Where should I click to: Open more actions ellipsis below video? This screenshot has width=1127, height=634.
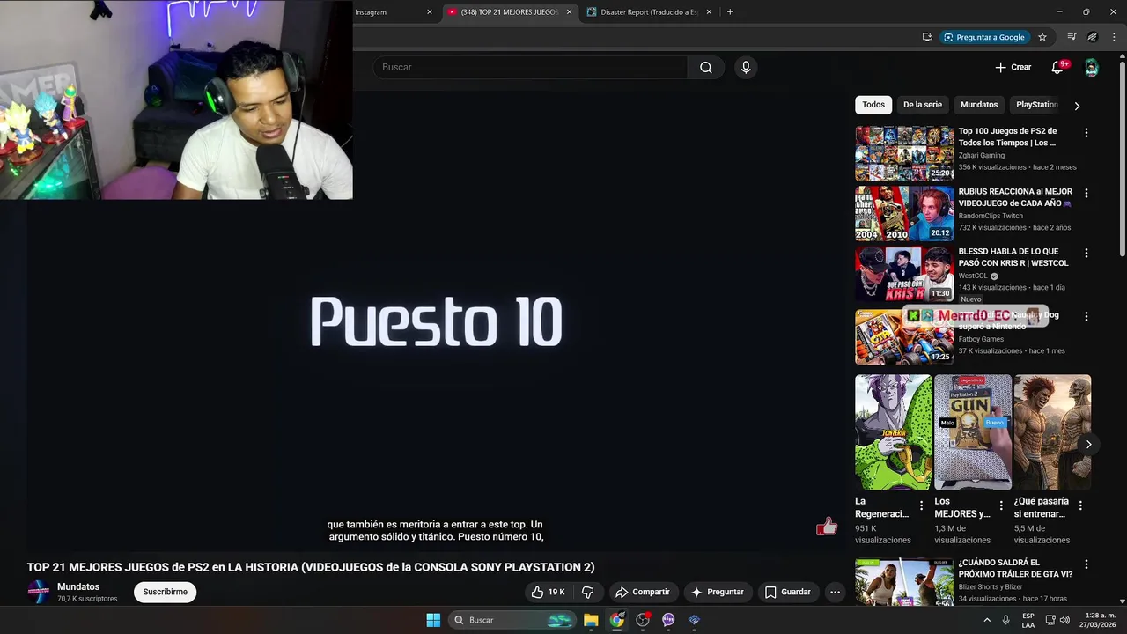click(835, 592)
